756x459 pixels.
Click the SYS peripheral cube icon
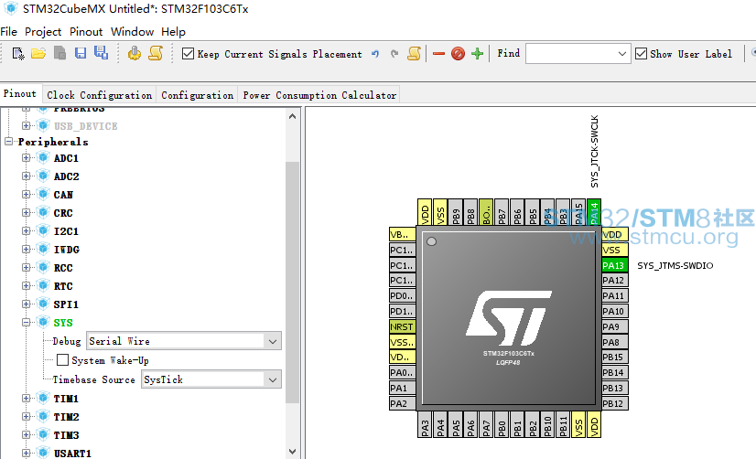(43, 322)
